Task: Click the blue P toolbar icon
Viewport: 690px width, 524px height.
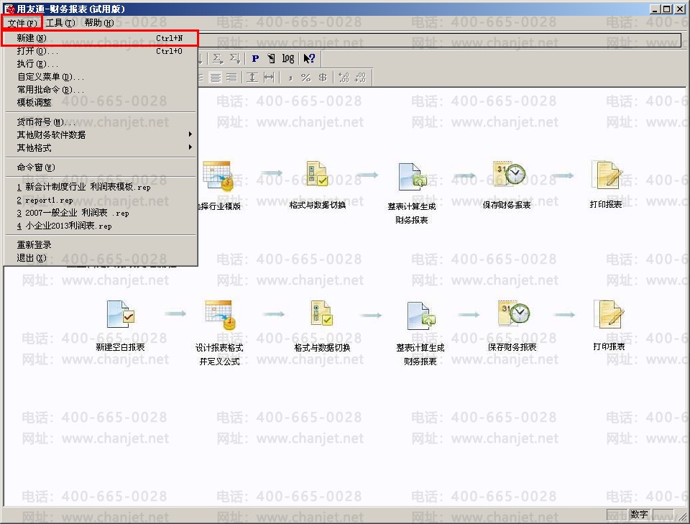Action: [255, 58]
